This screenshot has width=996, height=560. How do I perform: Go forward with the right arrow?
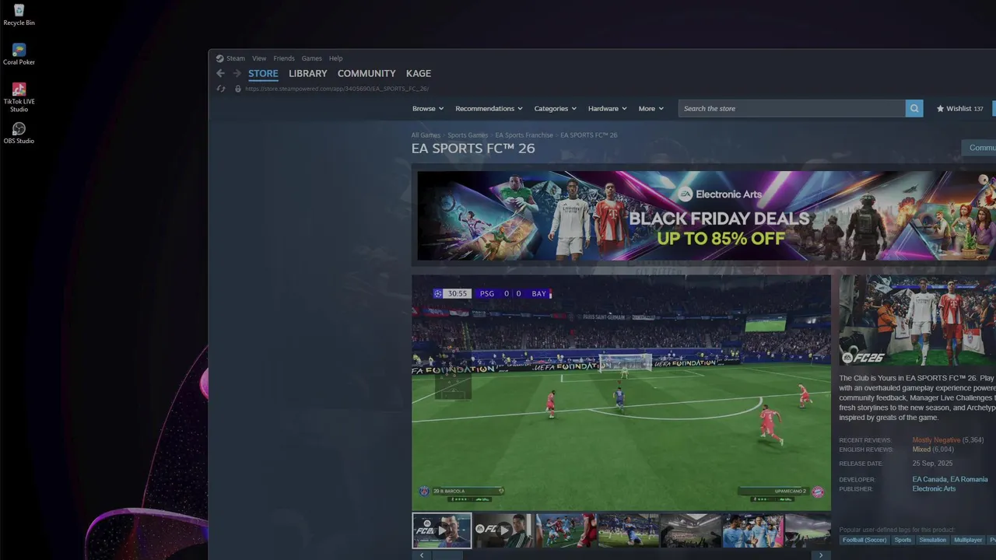coord(237,73)
